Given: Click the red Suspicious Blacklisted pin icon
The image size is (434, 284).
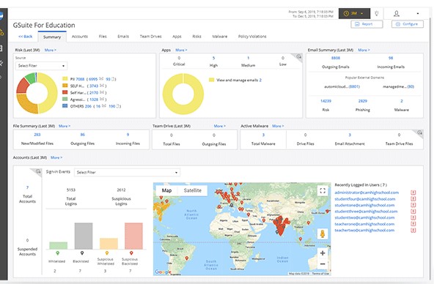Looking at the screenshot, I should point(131,253).
